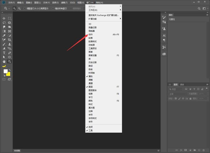
Task: Click the add layer mask button
Action: pos(185,150)
